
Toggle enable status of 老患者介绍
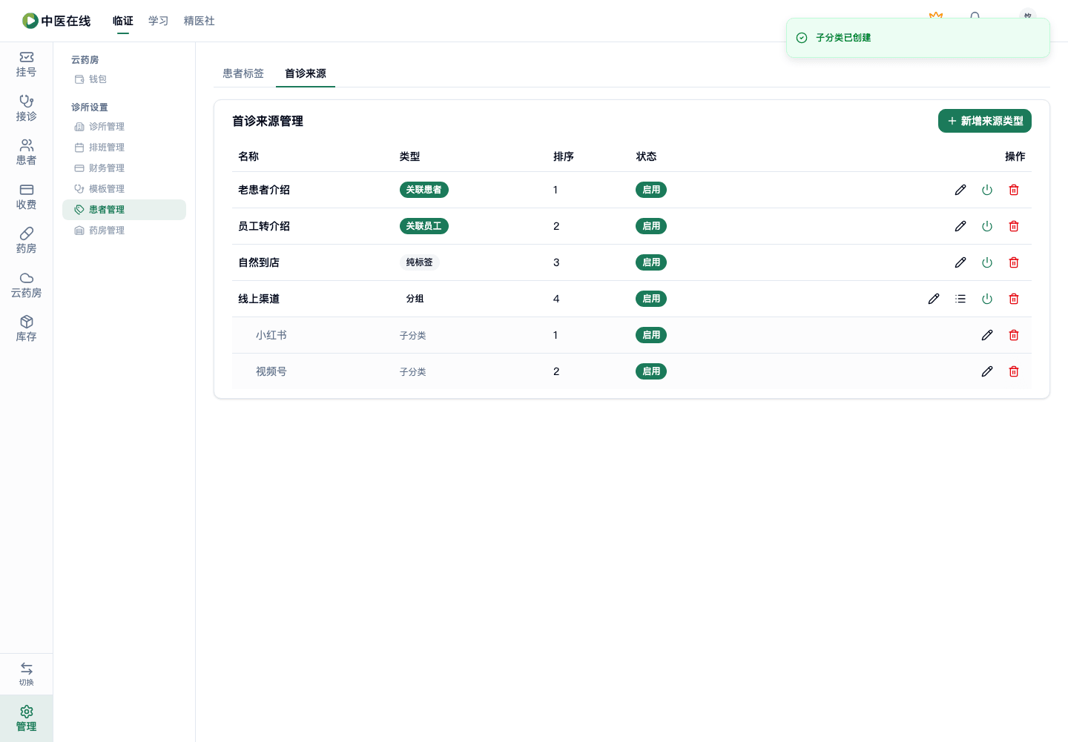click(x=987, y=190)
